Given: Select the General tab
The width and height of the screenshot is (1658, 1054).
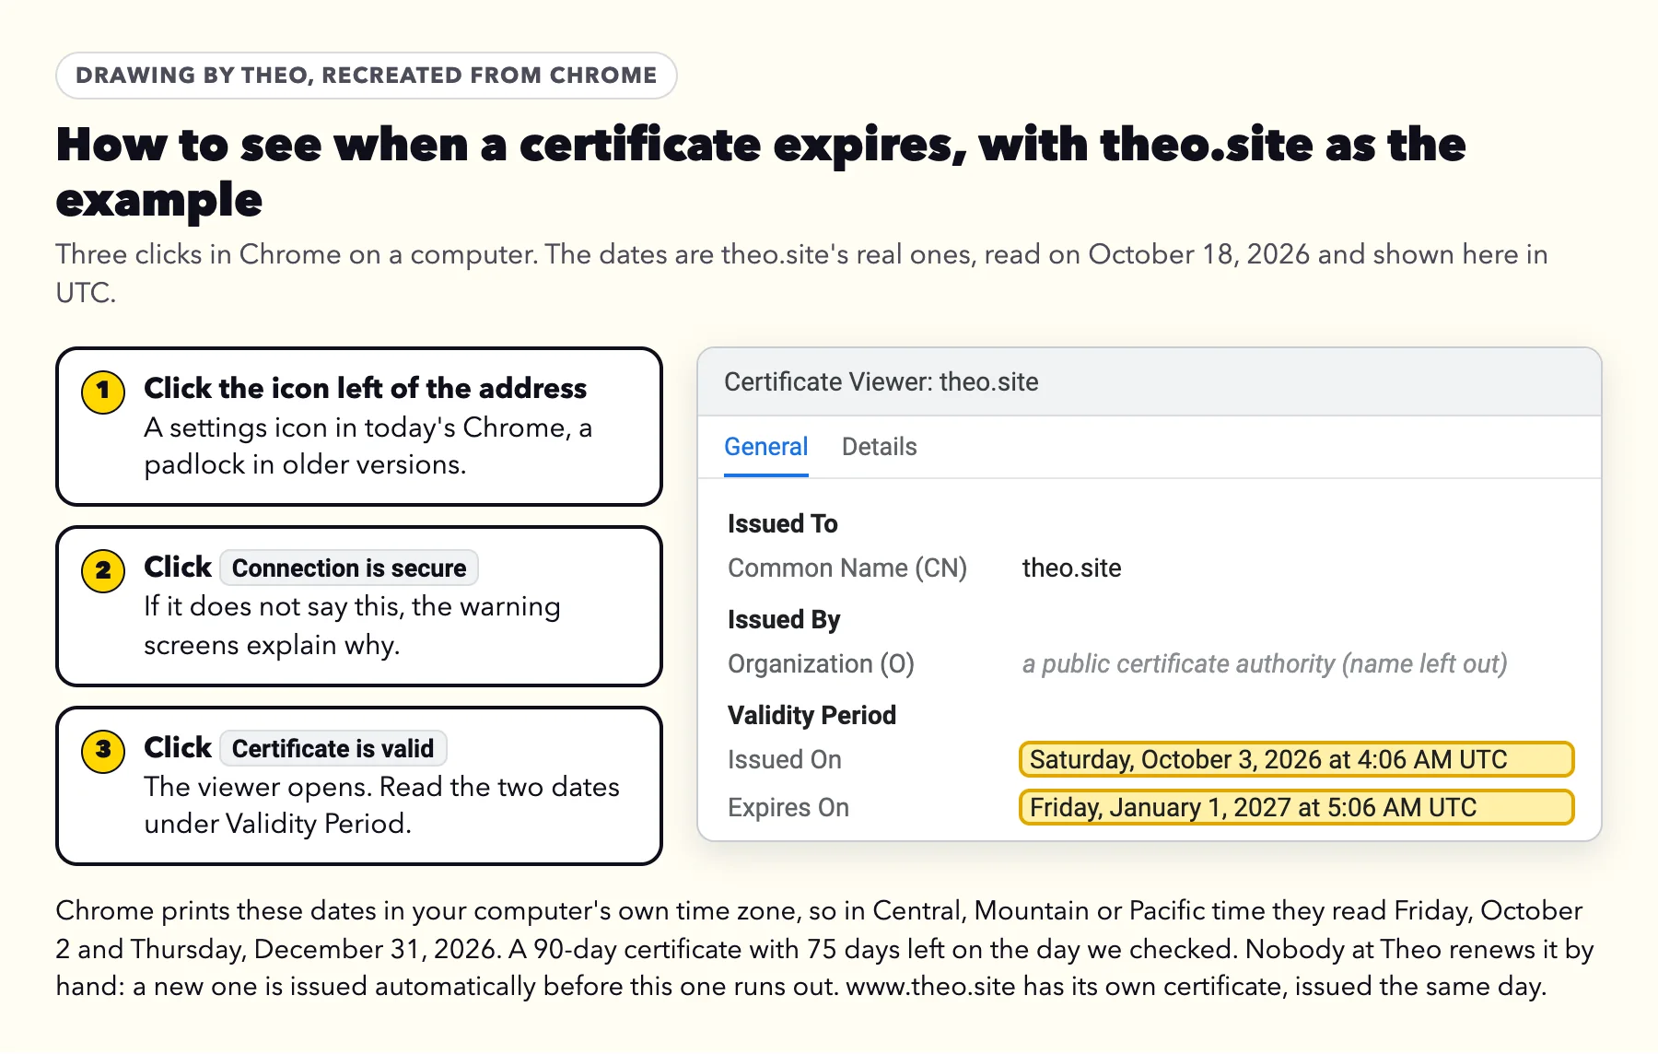Looking at the screenshot, I should 765,447.
